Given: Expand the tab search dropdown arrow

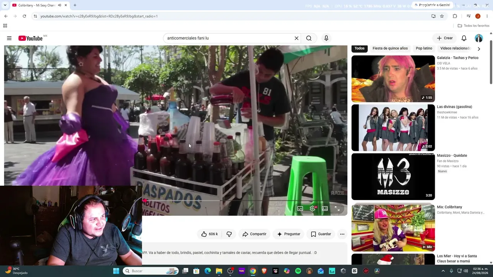Looking at the screenshot, I should [x=6, y=5].
